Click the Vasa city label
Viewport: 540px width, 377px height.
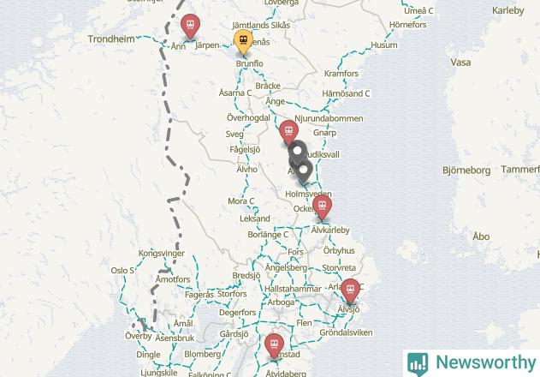point(460,63)
